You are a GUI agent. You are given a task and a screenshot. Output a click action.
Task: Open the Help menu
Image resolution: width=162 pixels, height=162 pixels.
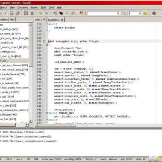59,8
